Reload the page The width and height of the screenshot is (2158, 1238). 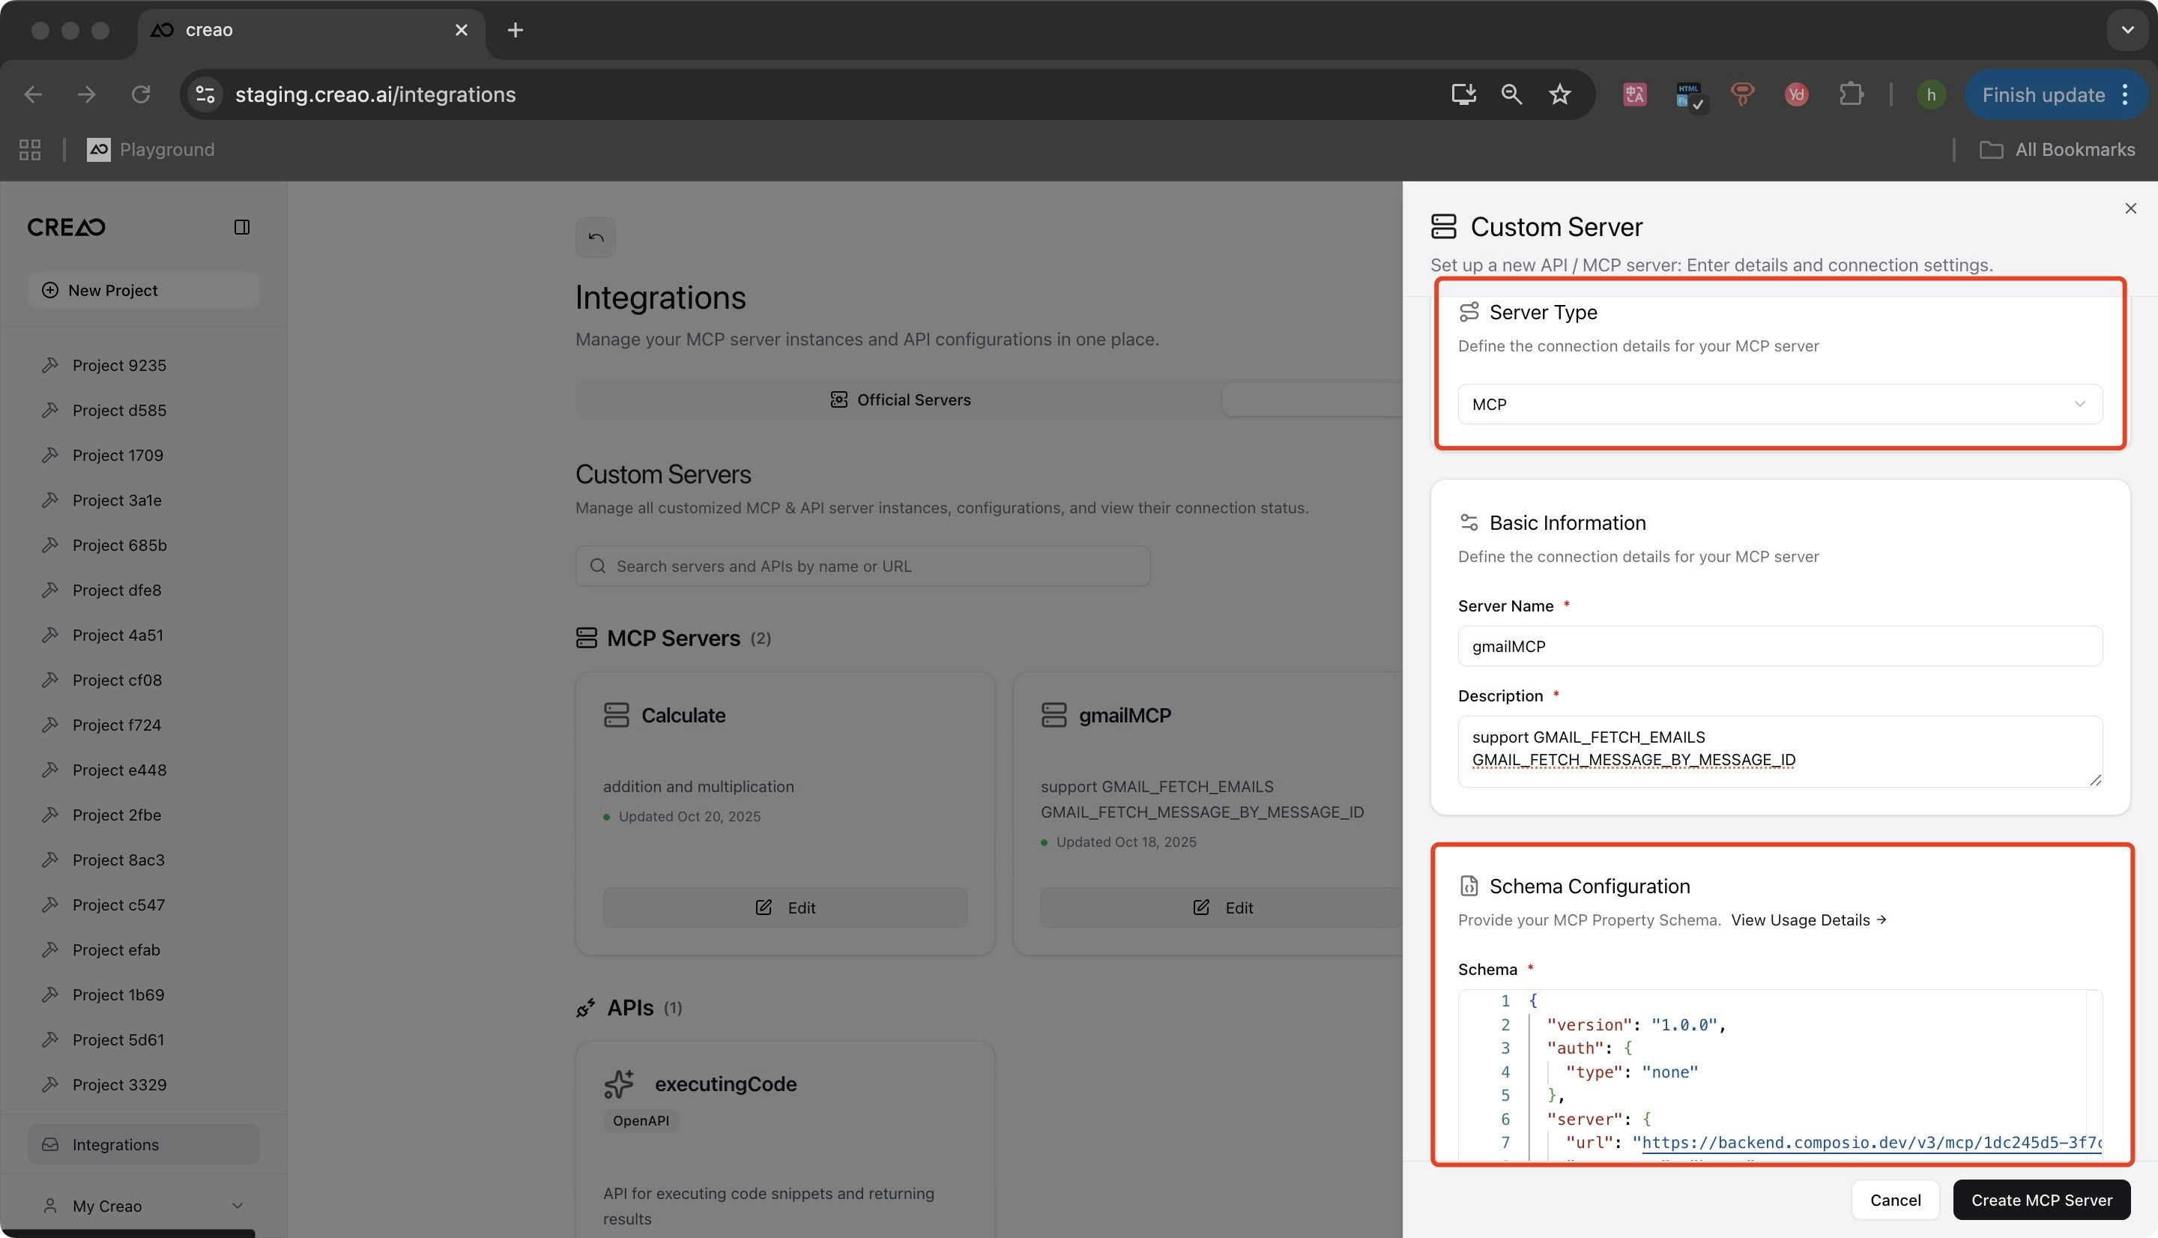[x=140, y=94]
